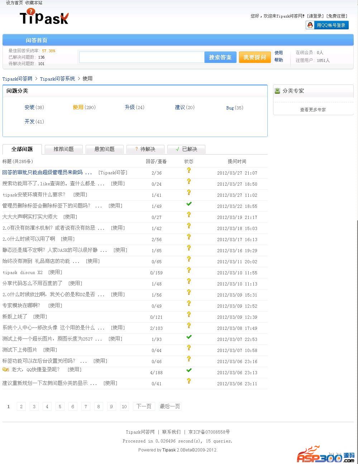Click status icon for 专家模块在哪 question
Screen dimensions: 358x464
coord(189,303)
